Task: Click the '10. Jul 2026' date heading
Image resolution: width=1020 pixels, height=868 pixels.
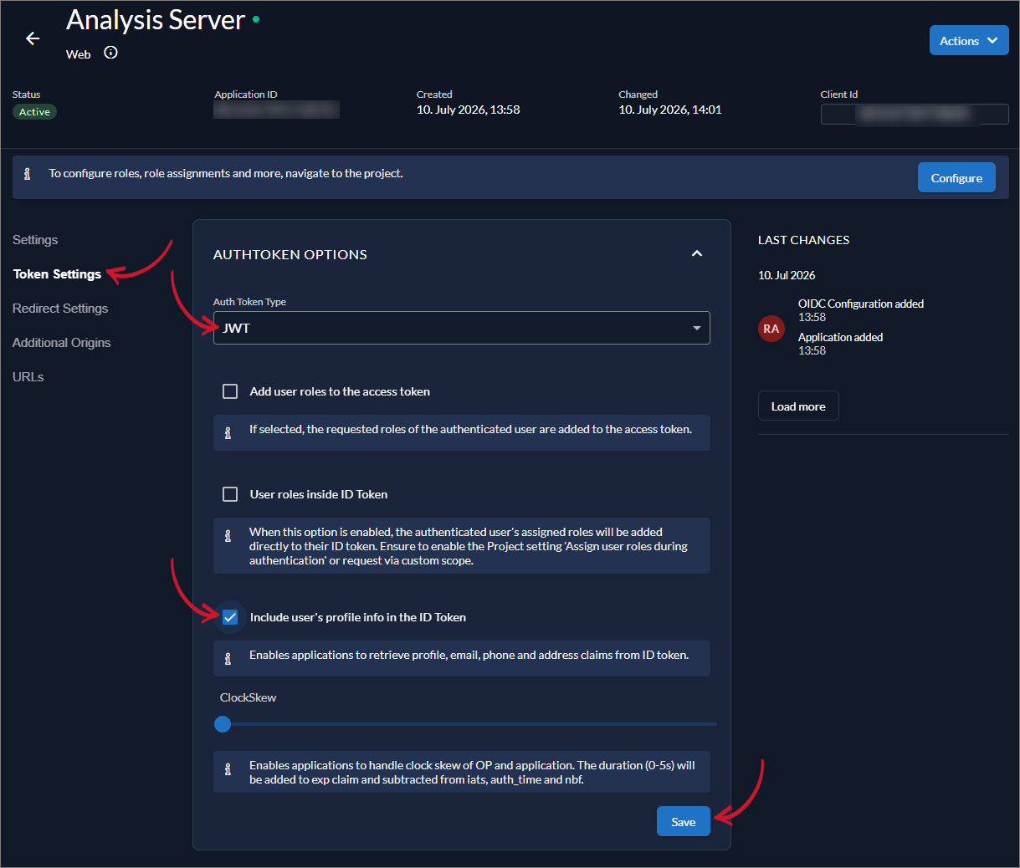Action: (x=787, y=275)
